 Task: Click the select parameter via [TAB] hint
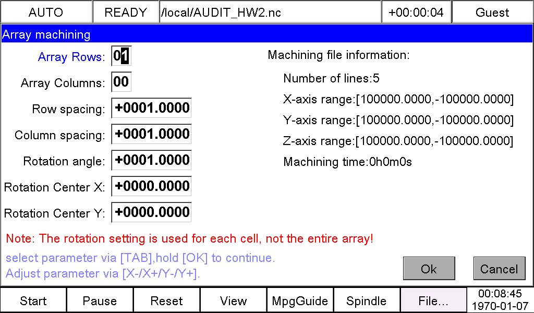(140, 258)
